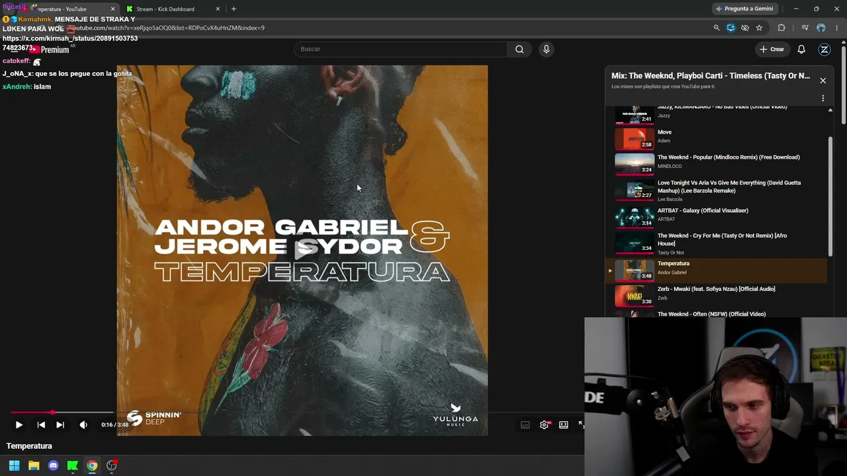Open YouTube notifications bell
The image size is (847, 476).
pyautogui.click(x=801, y=49)
